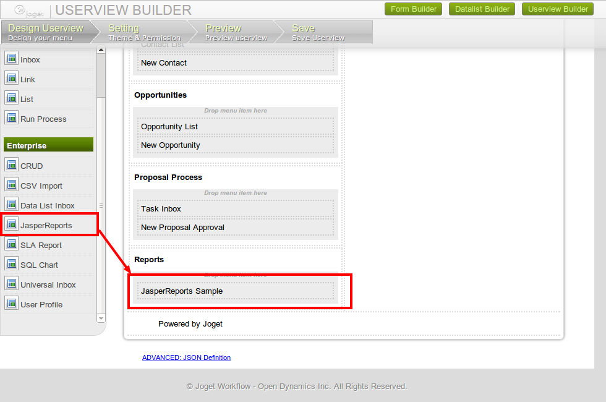Click the User Profile icon
Screen dimensions: 606x402
[x=12, y=304]
